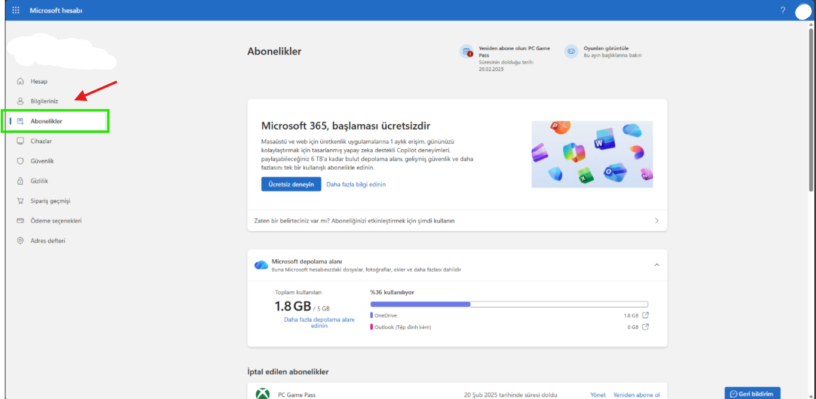The height and width of the screenshot is (399, 816).
Task: Click the Hesap home icon
Action: click(20, 81)
